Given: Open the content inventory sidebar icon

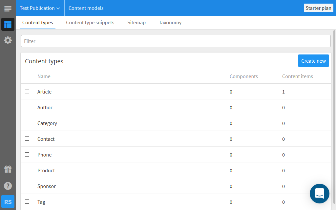Looking at the screenshot, I should click(8, 8).
